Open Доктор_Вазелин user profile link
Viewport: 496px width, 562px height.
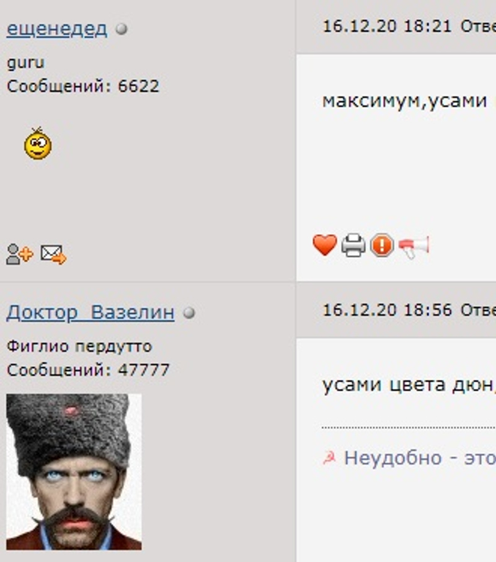(91, 312)
